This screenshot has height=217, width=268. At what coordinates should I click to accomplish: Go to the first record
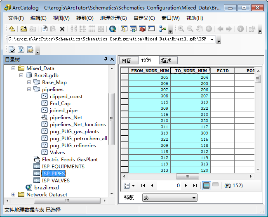[143, 186]
